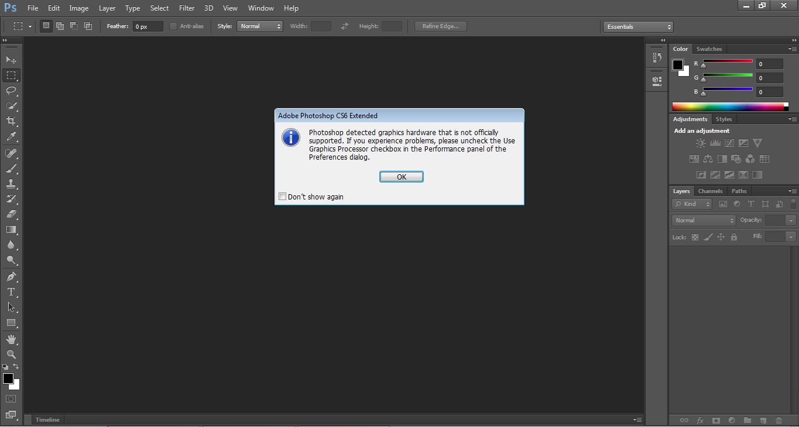The height and width of the screenshot is (427, 799).
Task: Select the Gradient tool
Action: tap(11, 229)
